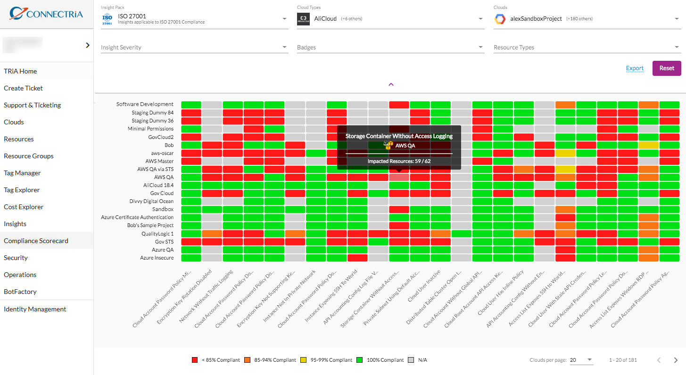This screenshot has width=686, height=375.
Task: Expand the Insight Severity filter
Action: [195, 47]
